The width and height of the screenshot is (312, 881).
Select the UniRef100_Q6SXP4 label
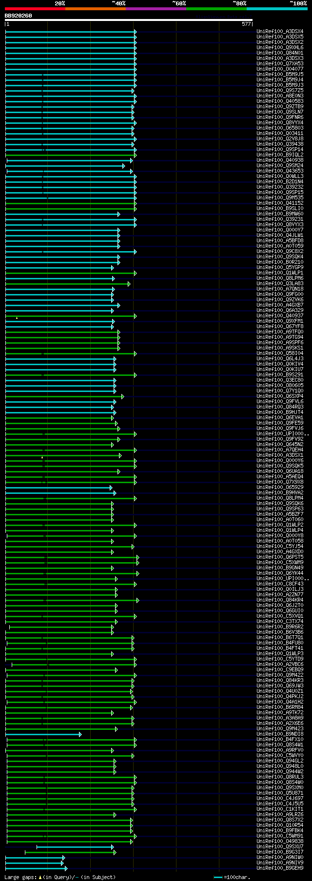click(x=280, y=396)
